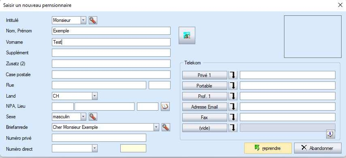This screenshot has width=346, height=158.
Task: Close the Saisir un nouveau pernsionnaire dialog
Action: tap(340, 5)
